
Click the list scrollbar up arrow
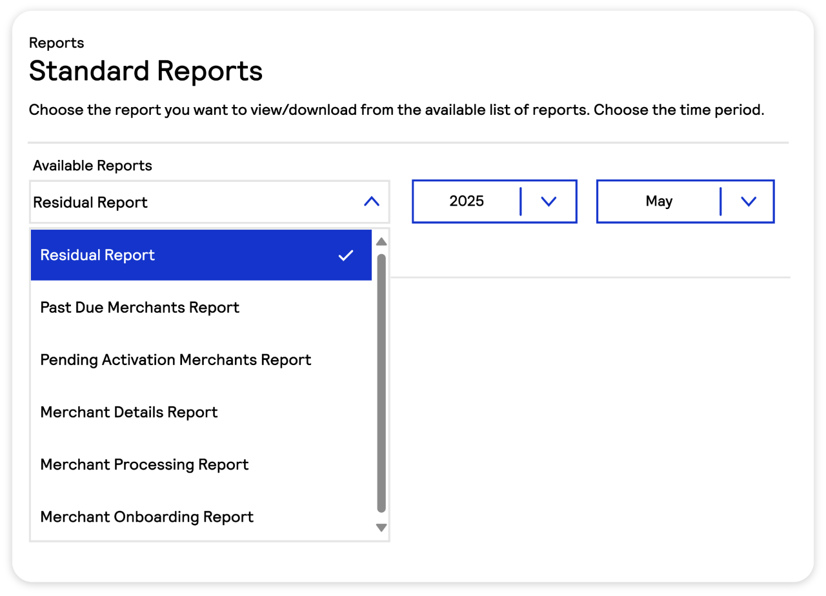tap(381, 242)
